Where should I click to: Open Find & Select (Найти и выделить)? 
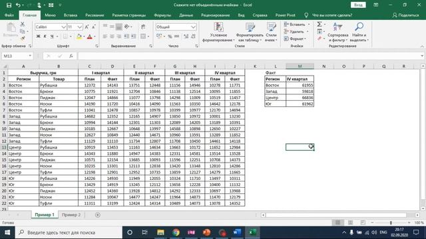(x=359, y=32)
